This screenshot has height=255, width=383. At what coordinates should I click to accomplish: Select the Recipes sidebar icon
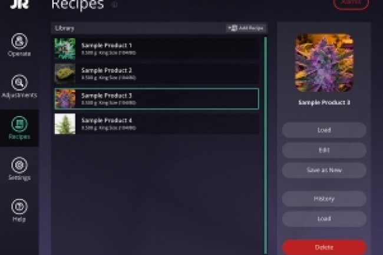pyautogui.click(x=19, y=124)
